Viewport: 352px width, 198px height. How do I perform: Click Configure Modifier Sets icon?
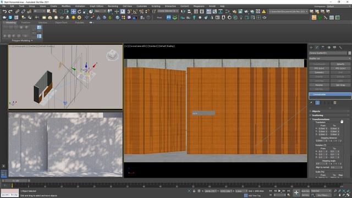coord(335,103)
